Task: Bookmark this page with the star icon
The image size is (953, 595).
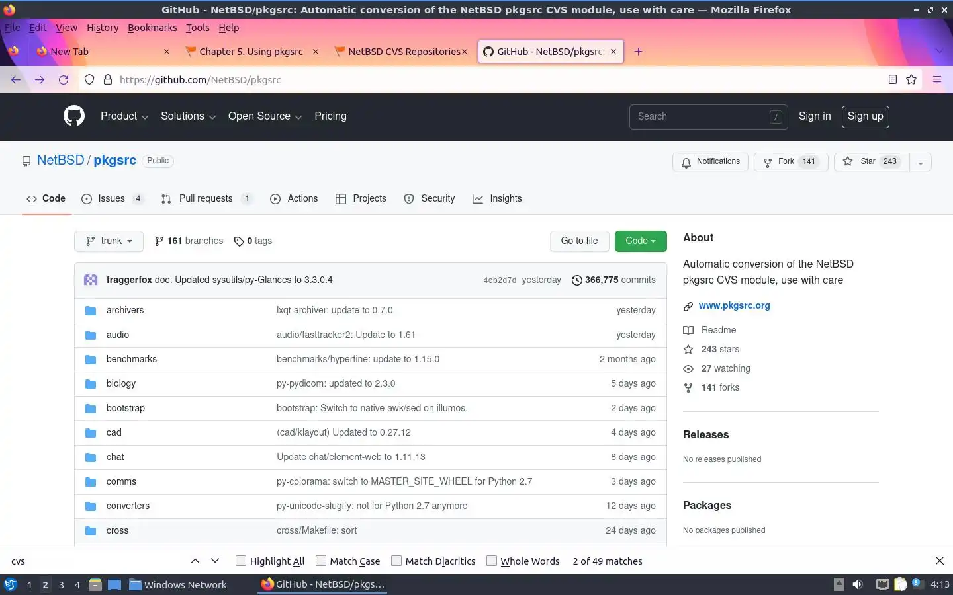Action: (x=911, y=79)
